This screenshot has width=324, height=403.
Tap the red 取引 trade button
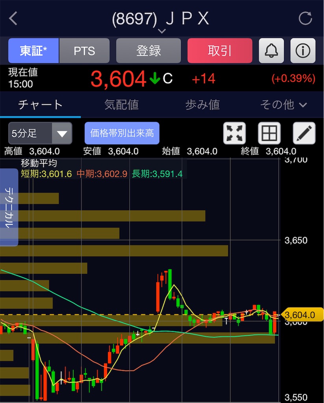(x=220, y=51)
